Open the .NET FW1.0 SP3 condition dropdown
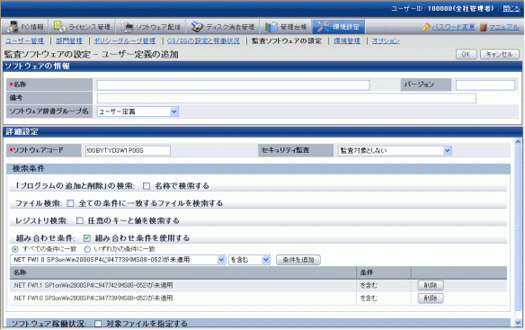Screen dimensions: 525x330 click(118, 260)
